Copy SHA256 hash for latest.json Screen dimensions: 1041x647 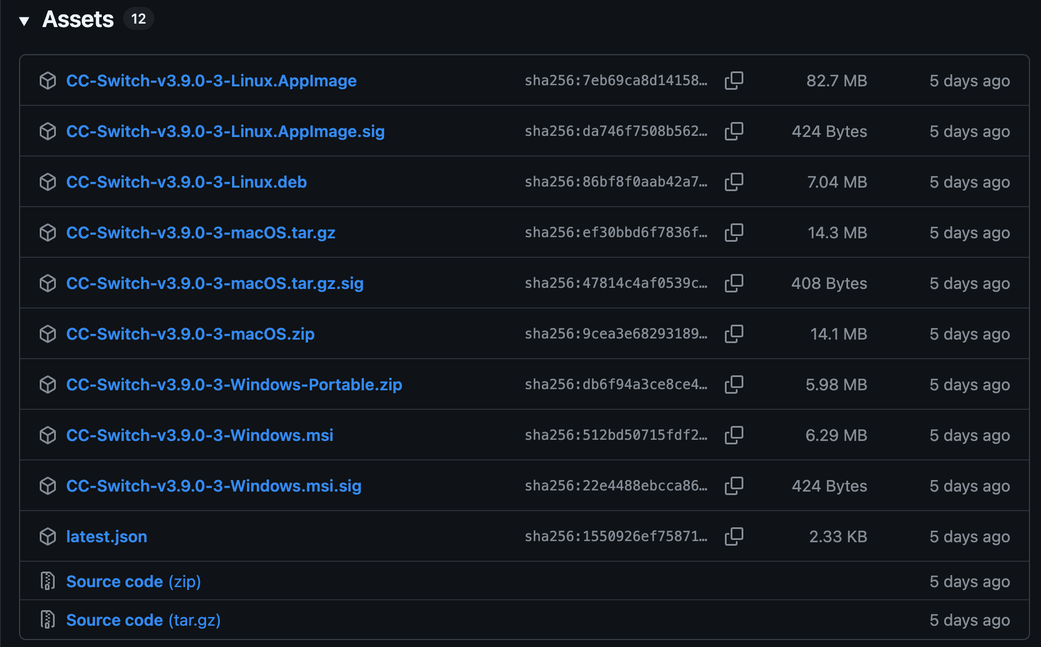click(734, 536)
